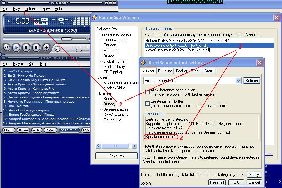Toggle the repeat icon in Winamp display
Image resolution: width=282 pixels, height=188 pixels.
point(62,23)
